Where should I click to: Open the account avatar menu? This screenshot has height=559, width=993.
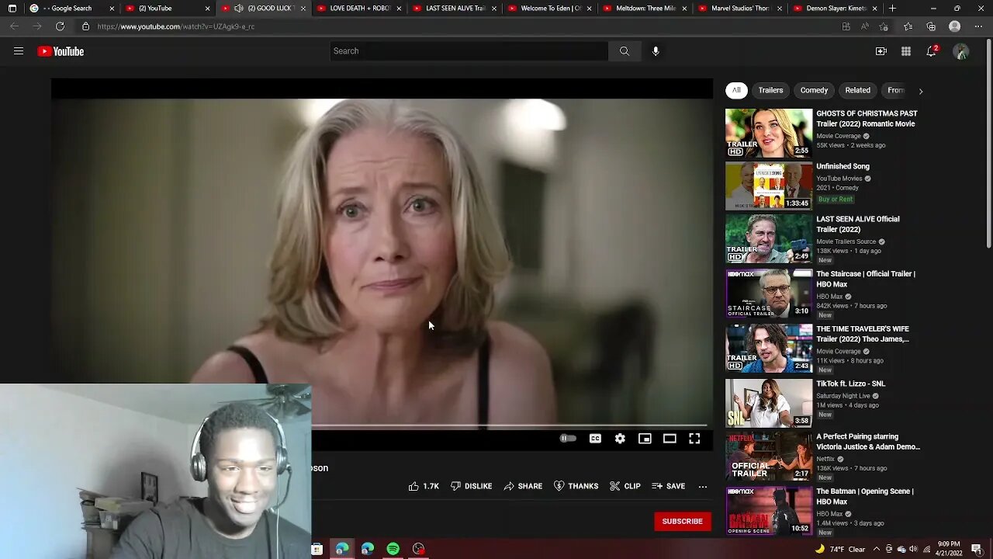tap(961, 51)
